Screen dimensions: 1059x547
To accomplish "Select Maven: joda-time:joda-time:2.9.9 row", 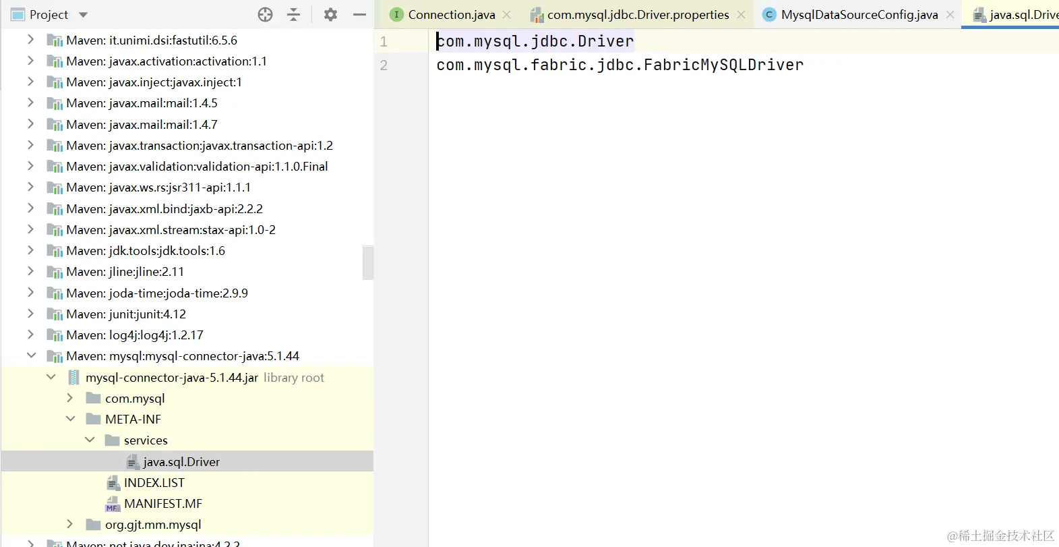I will click(187, 293).
